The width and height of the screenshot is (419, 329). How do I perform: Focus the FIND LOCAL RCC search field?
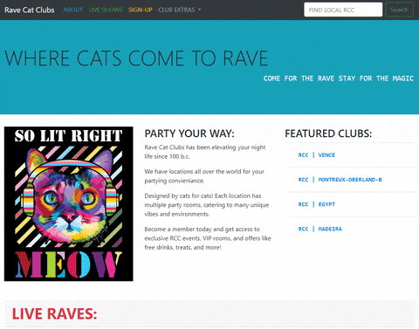point(343,10)
